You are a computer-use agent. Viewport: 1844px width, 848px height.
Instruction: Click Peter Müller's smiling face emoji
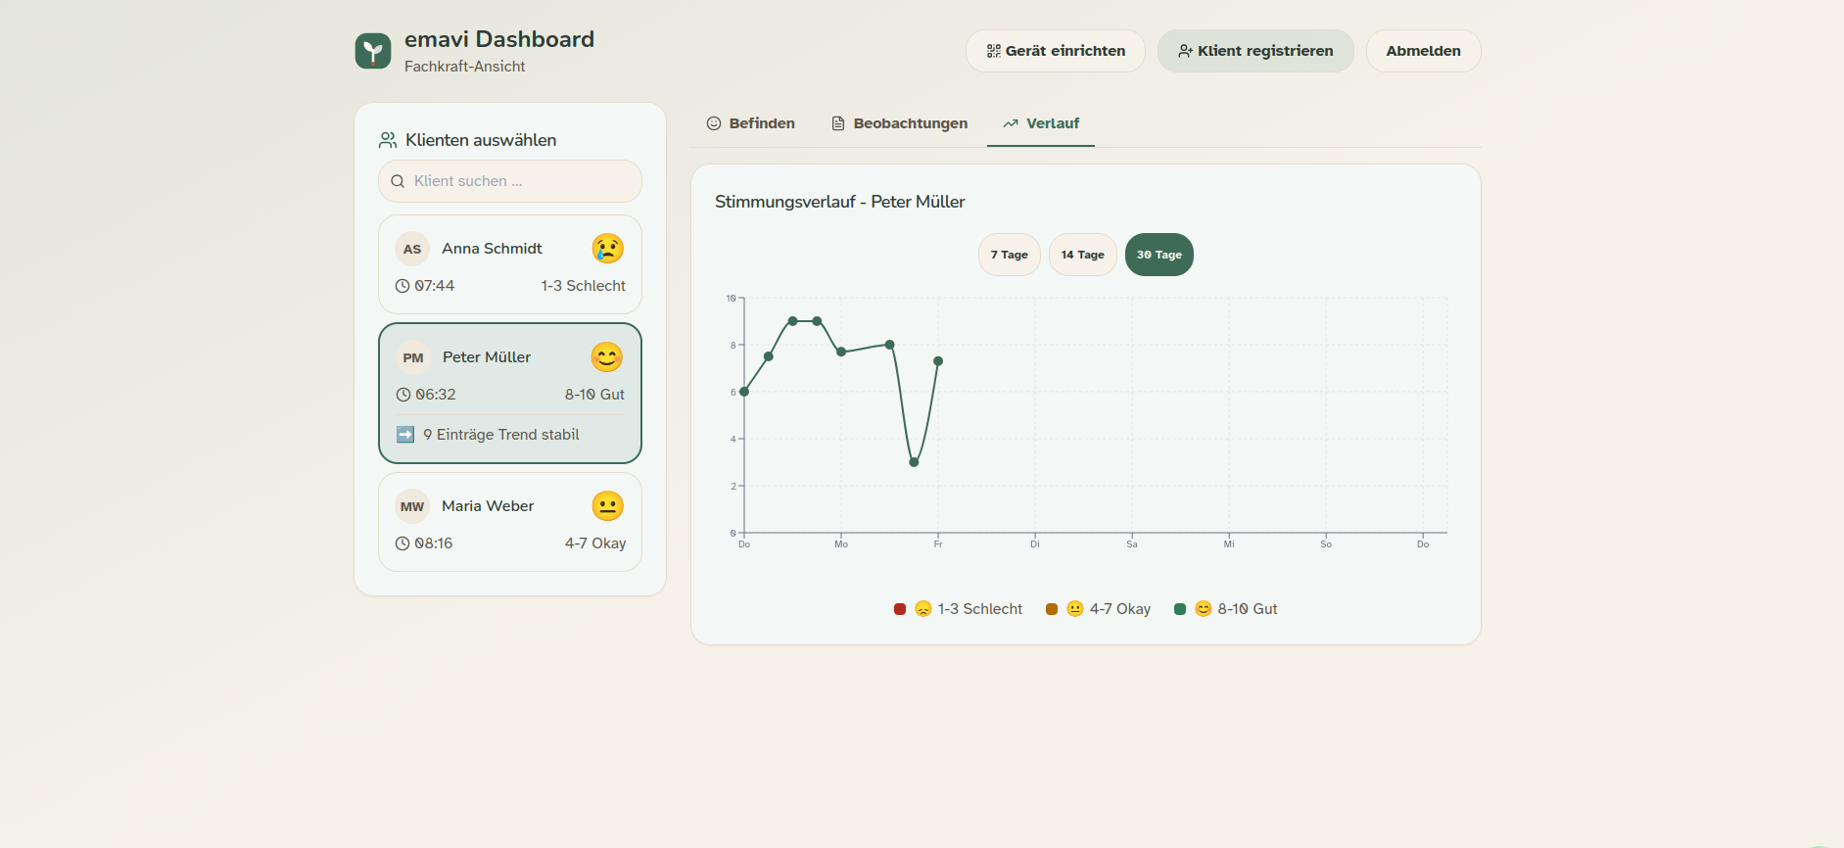pos(607,357)
